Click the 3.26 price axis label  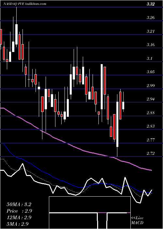tap(151, 18)
